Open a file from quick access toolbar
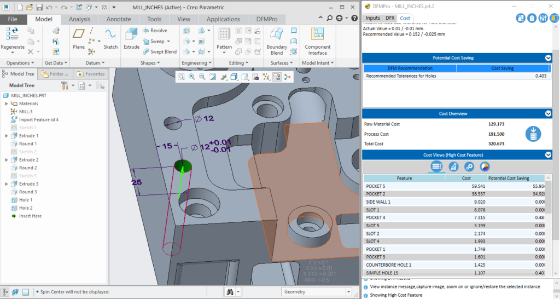The height and width of the screenshot is (299, 560). point(30,7)
